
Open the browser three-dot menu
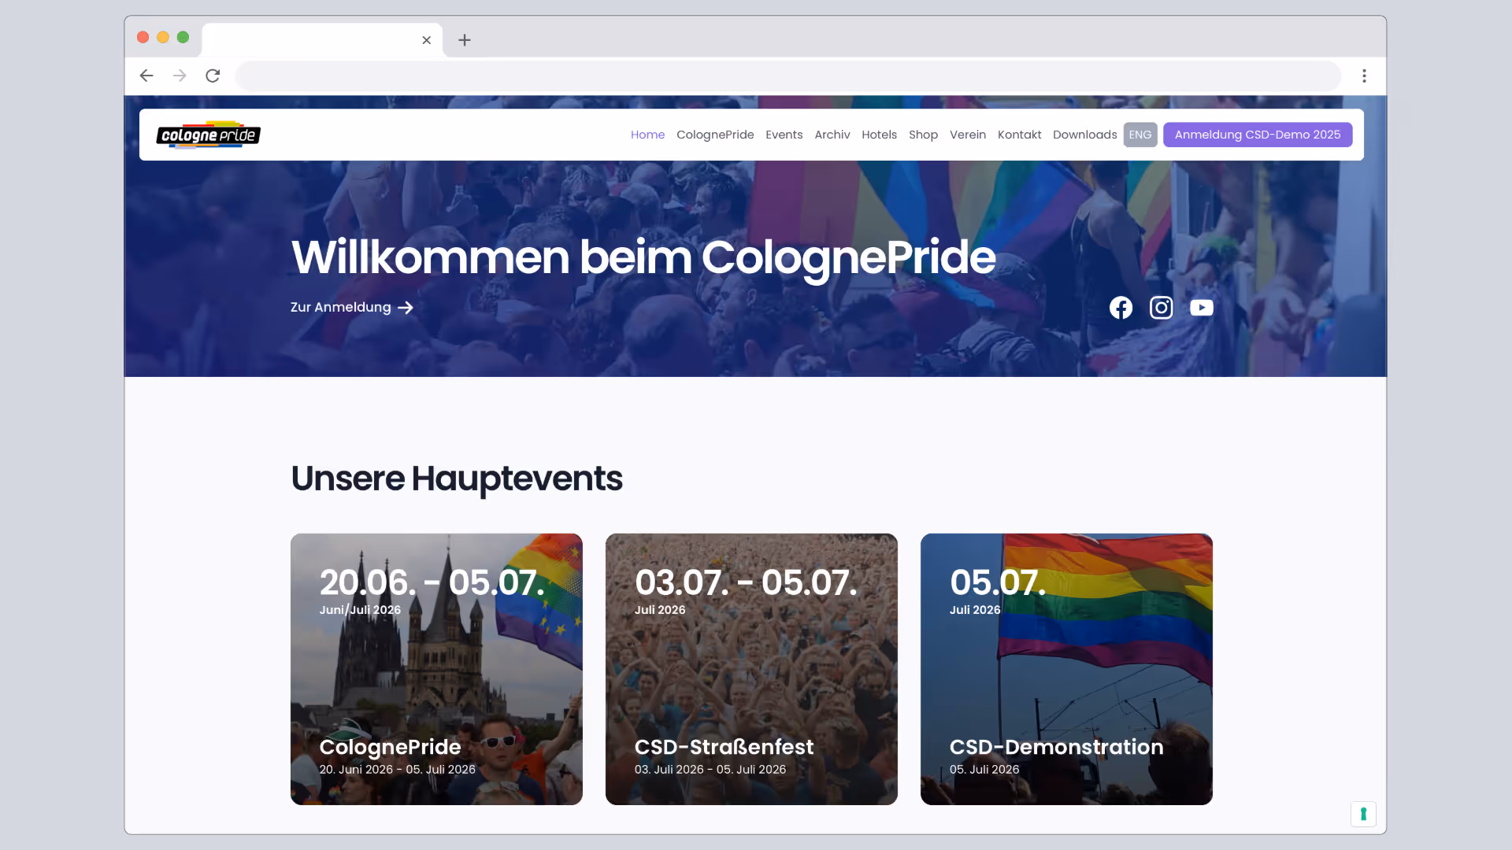click(x=1364, y=76)
